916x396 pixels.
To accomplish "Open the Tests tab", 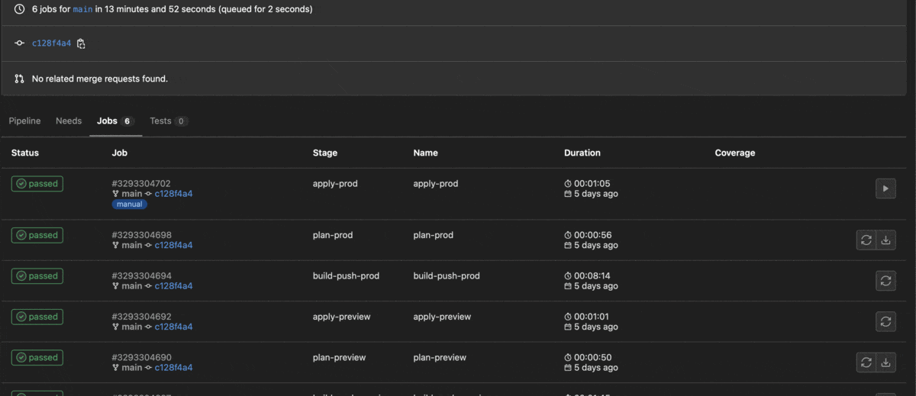I will (x=169, y=121).
